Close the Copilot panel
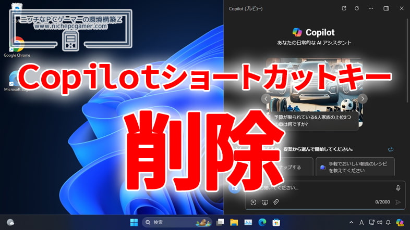 point(402,8)
